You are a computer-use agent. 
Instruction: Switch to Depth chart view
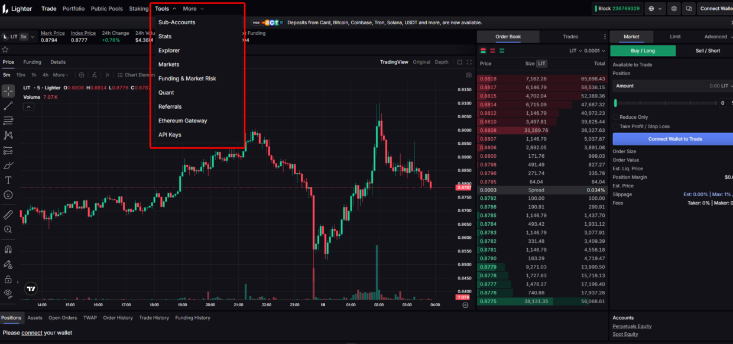[442, 62]
